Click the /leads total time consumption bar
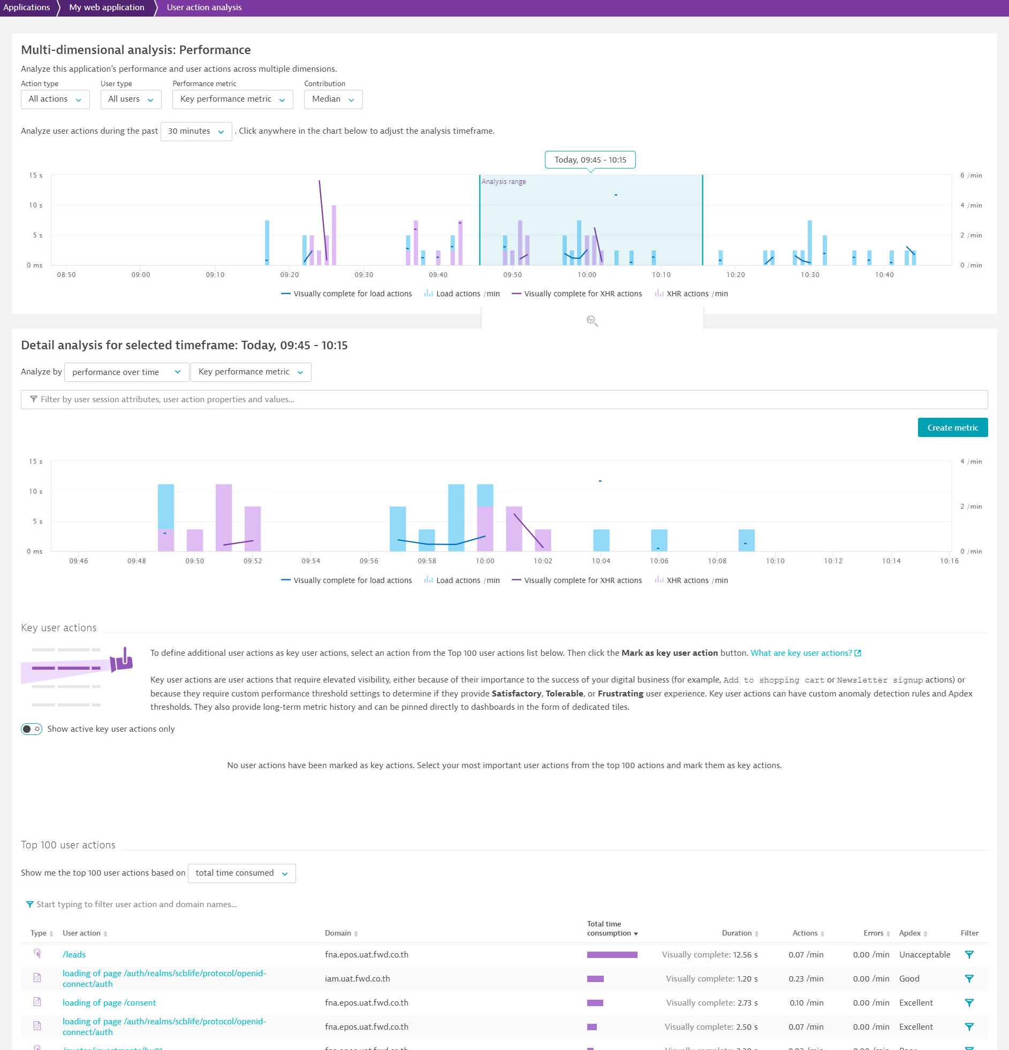This screenshot has height=1050, width=1009. 612,955
